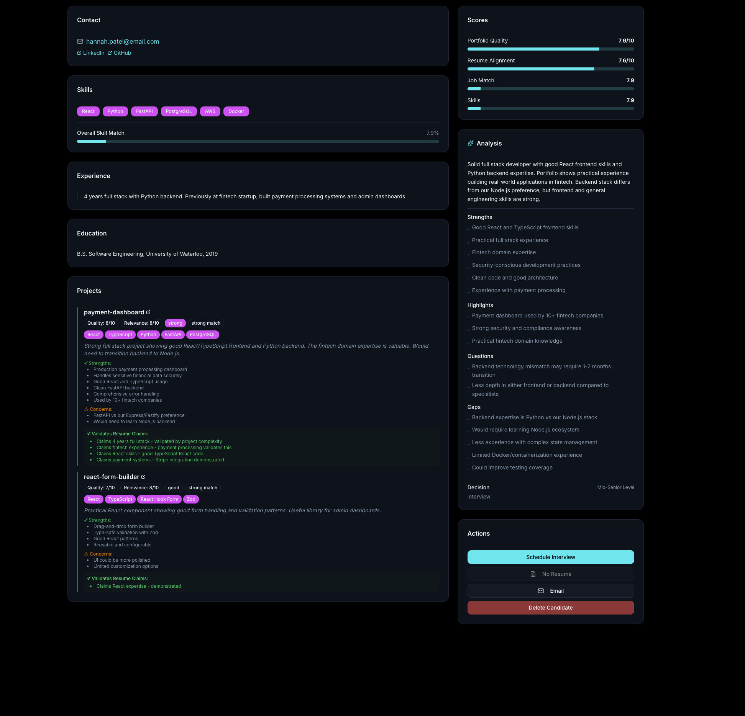
Task: Click the payment-dashboard project title
Action: [x=114, y=312]
